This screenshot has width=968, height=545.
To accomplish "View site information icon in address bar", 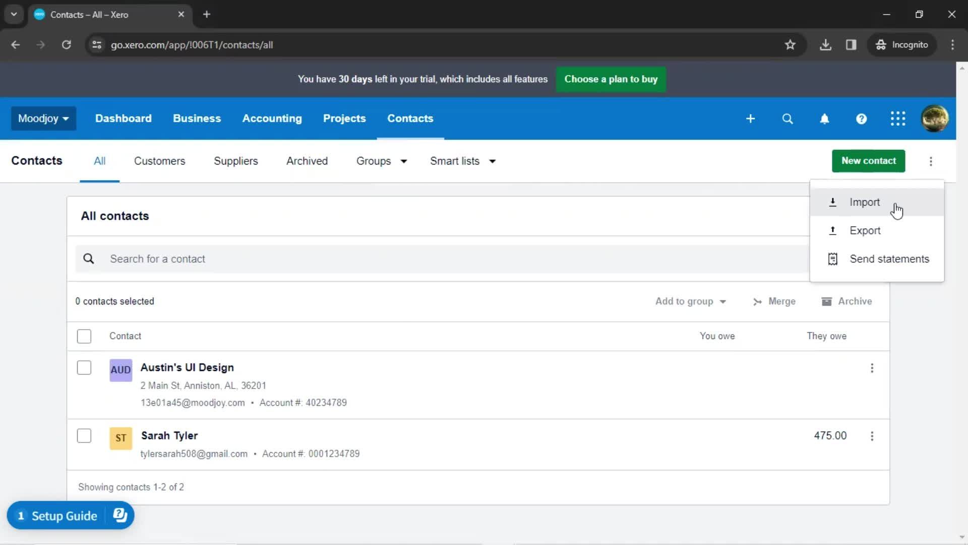I will (x=97, y=45).
